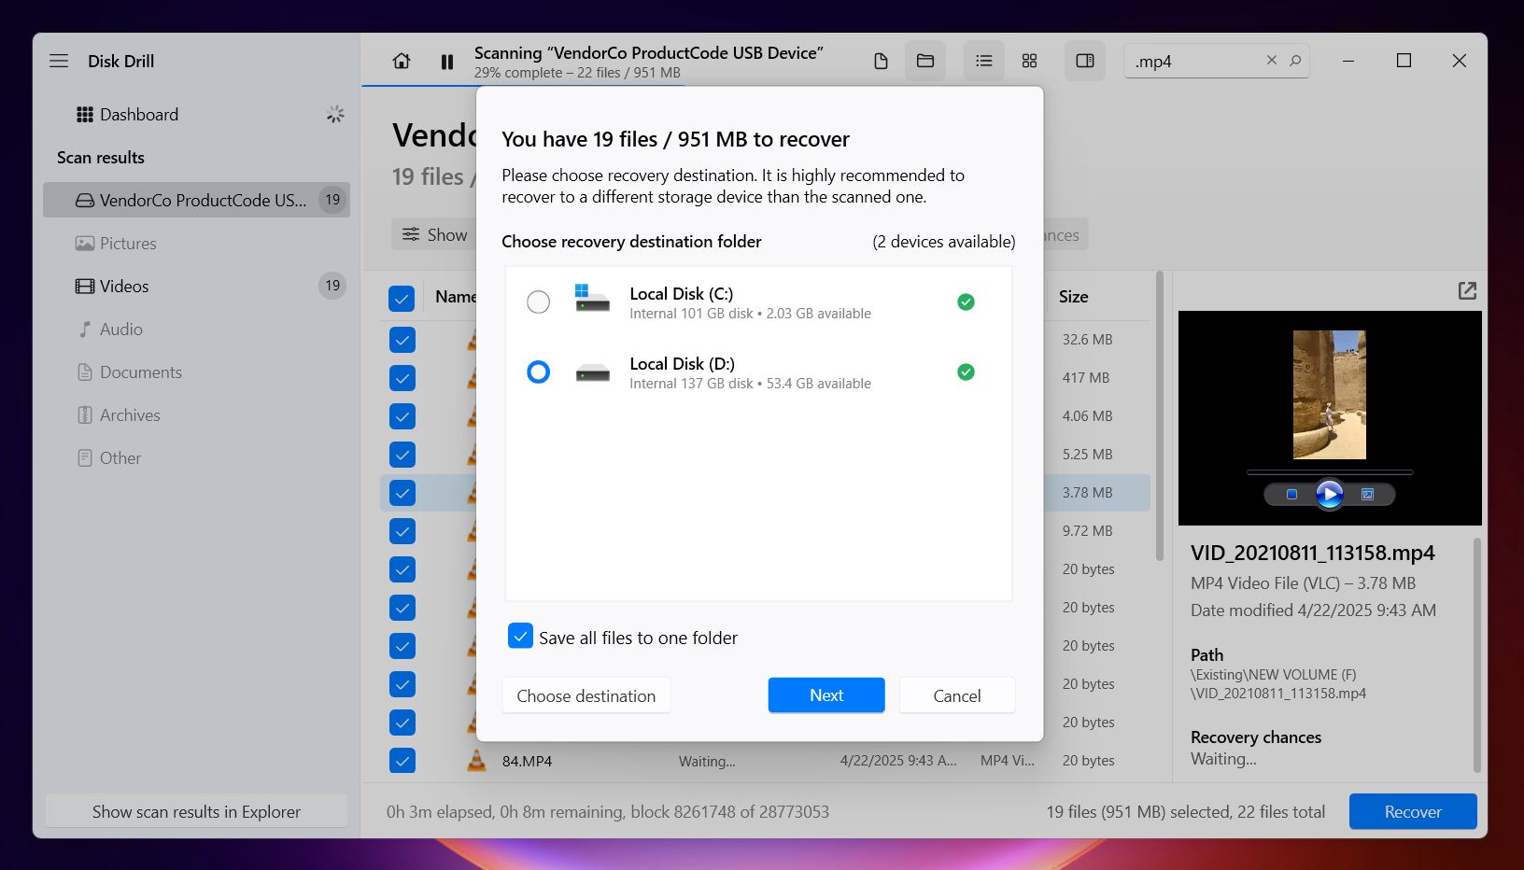Select the list view layout icon

pos(984,61)
